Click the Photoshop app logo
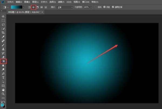162x109 pixels. (3, 2)
